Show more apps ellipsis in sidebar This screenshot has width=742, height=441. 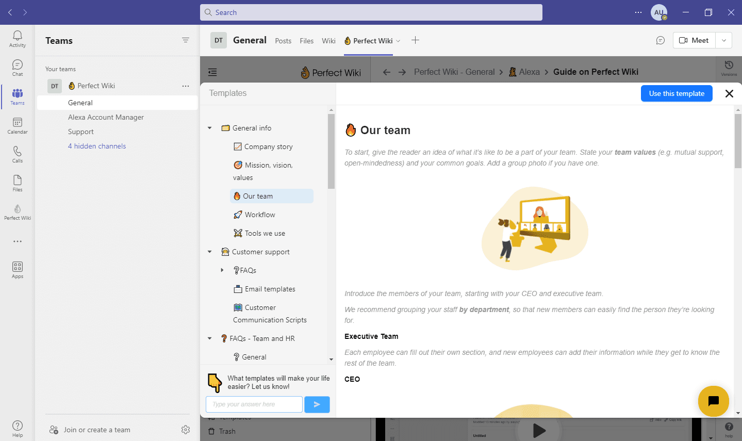click(x=18, y=241)
